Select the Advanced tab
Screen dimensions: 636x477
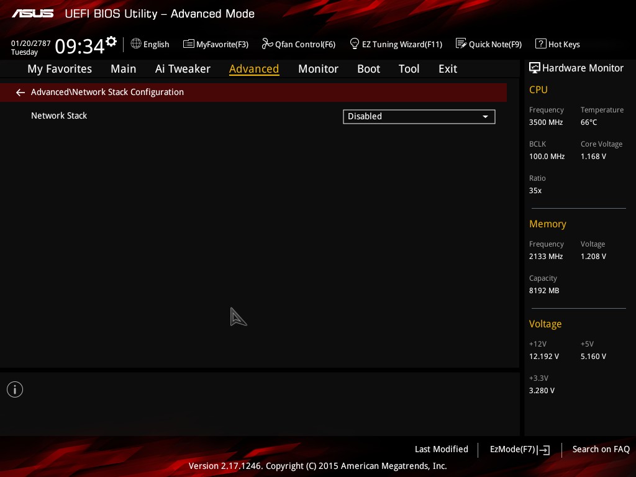pyautogui.click(x=254, y=69)
